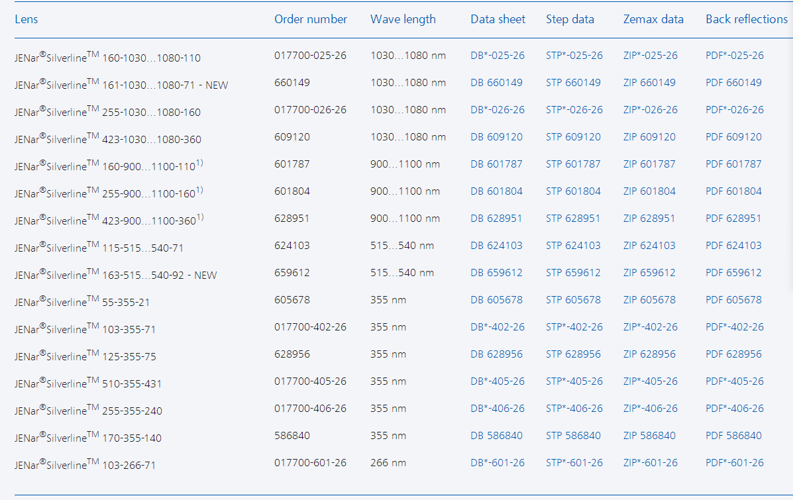Open PDF*-601-26 back reflections file
Image resolution: width=793 pixels, height=500 pixels.
point(734,463)
